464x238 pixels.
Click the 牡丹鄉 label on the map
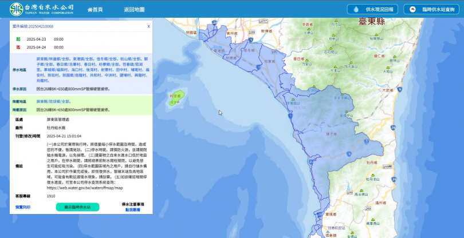[x=372, y=162]
